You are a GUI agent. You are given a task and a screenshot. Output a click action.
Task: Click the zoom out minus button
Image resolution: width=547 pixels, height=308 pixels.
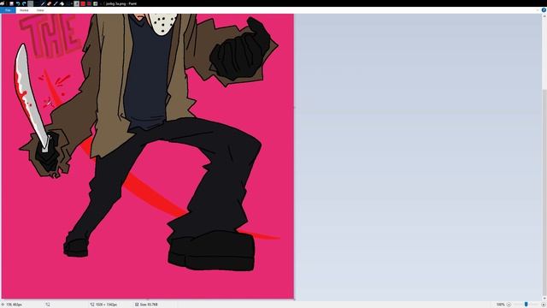[509, 305]
